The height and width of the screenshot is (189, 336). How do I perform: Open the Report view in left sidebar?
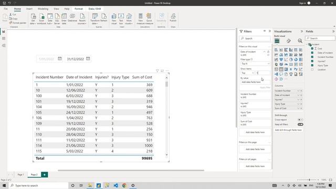coord(4,31)
